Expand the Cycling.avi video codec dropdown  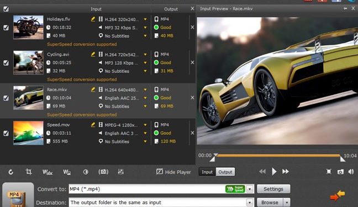(x=145, y=55)
